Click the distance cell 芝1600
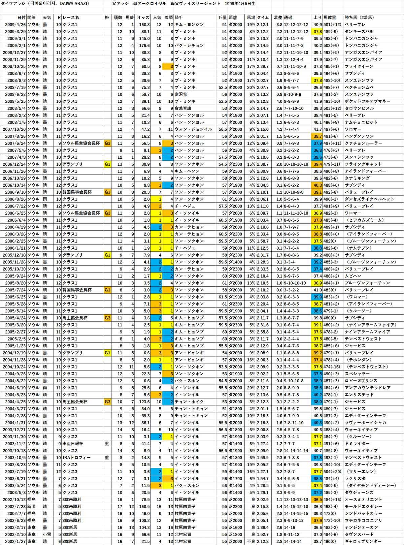The width and height of the screenshot is (404, 545). click(235, 527)
